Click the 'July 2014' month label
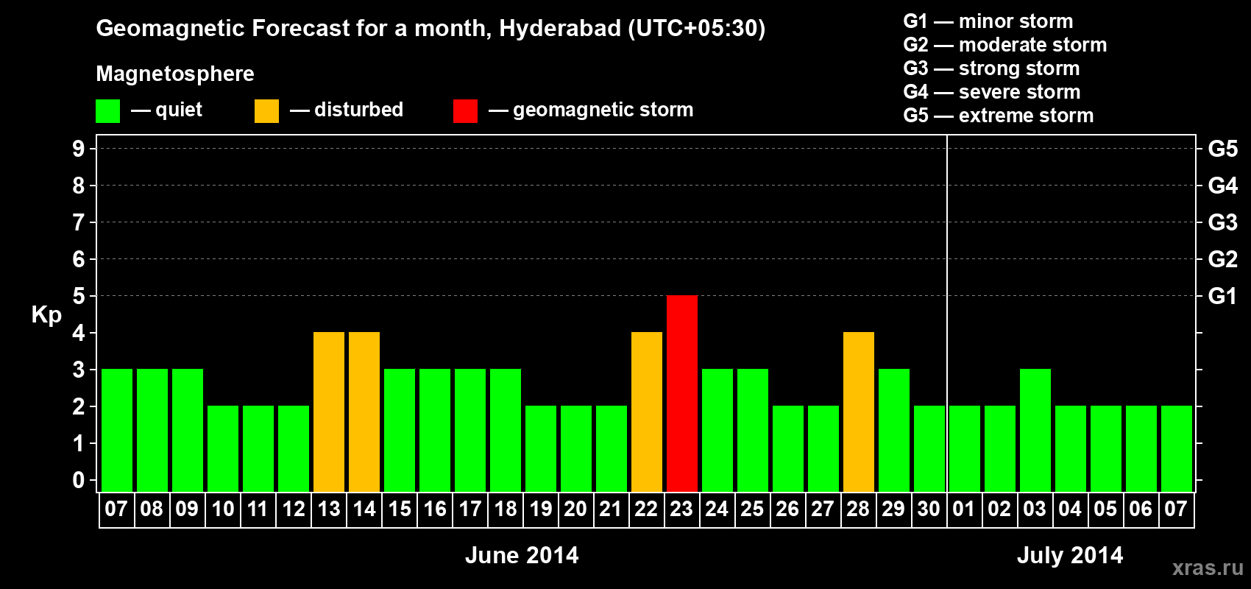The image size is (1251, 589). [1070, 555]
